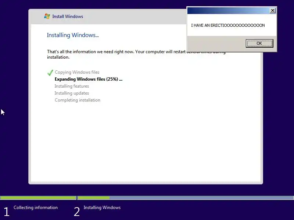Select 'Expanding Windows files (25%)' step
Image resolution: width=294 pixels, height=220 pixels.
(x=89, y=79)
